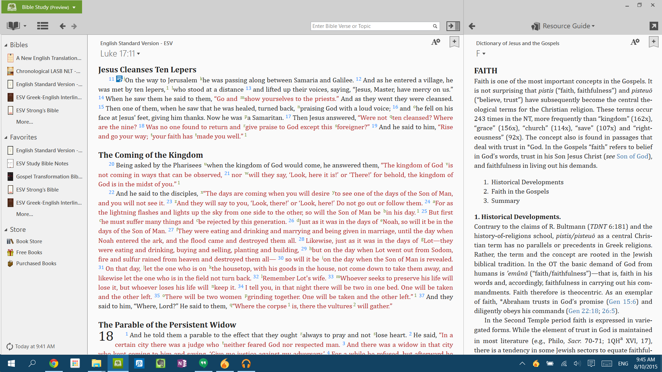Jump to Historical Developments outline item

click(527, 182)
